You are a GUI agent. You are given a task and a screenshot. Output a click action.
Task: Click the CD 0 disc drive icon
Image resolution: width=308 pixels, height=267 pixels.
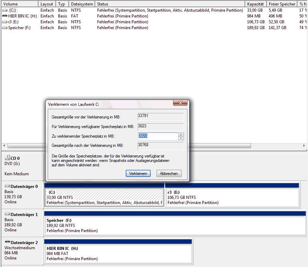coord(7,158)
